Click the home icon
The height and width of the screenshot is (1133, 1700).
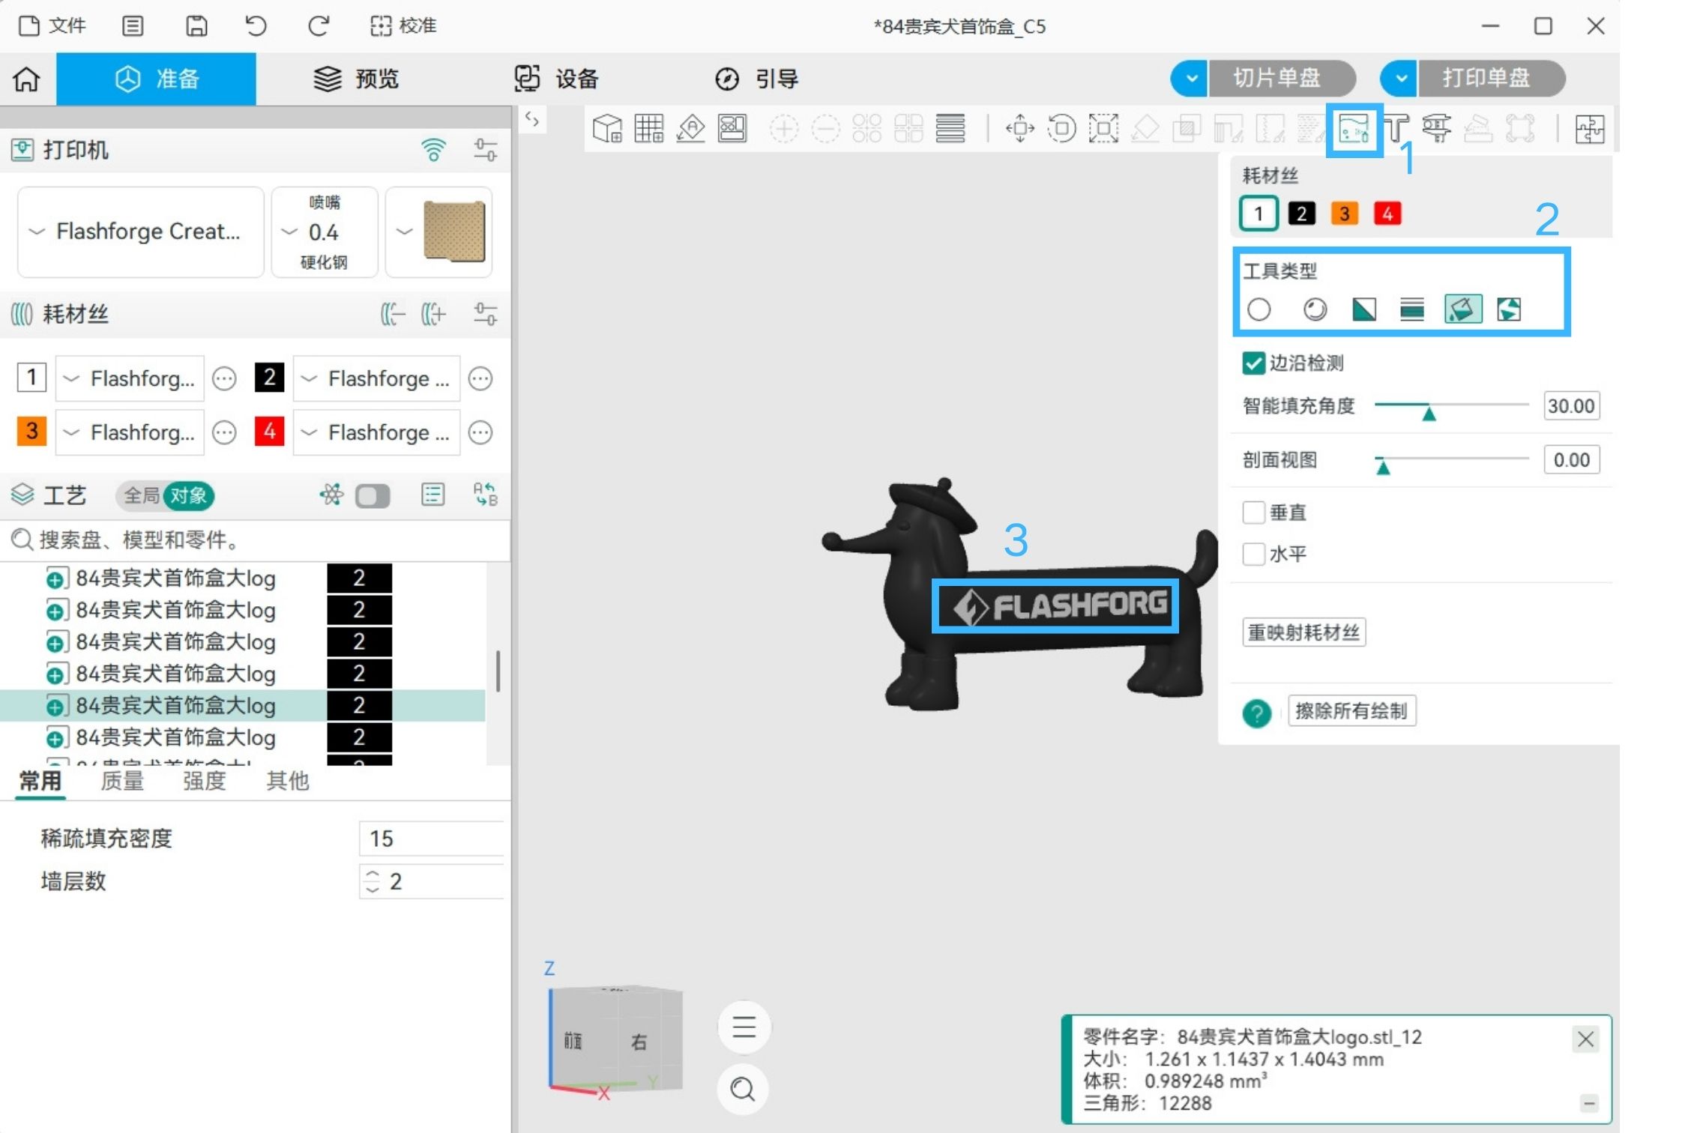pyautogui.click(x=26, y=79)
